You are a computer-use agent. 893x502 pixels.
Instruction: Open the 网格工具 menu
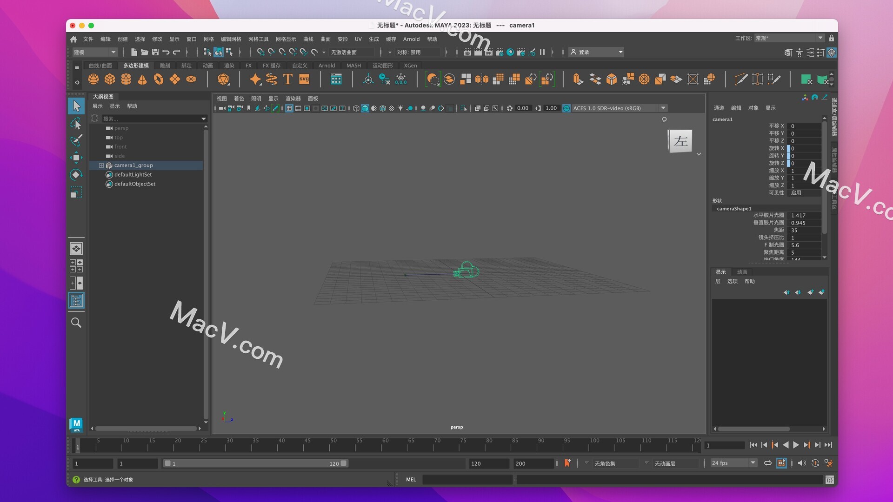coord(259,39)
